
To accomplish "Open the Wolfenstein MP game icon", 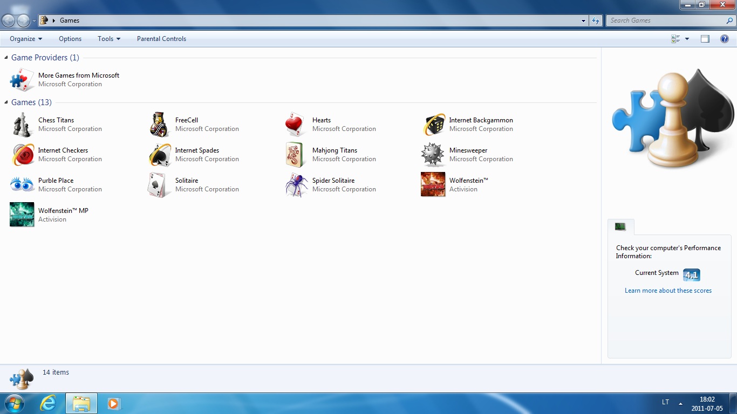I will (x=22, y=215).
